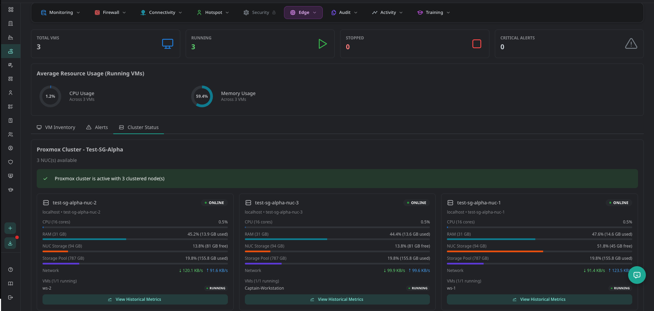Click the document report icon in sidebar
Screen dimensions: 654x311
coord(11,121)
